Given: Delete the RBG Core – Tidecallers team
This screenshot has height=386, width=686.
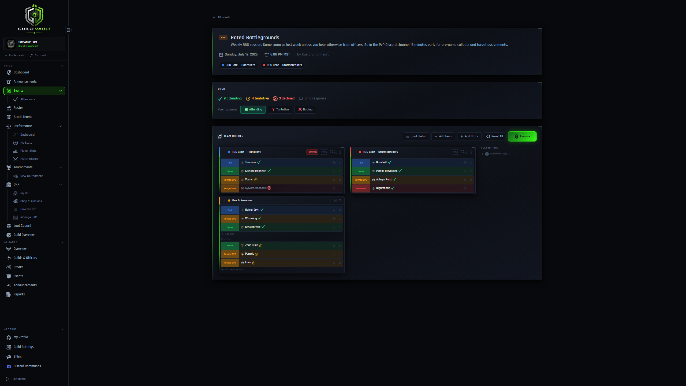Looking at the screenshot, I should (x=340, y=152).
